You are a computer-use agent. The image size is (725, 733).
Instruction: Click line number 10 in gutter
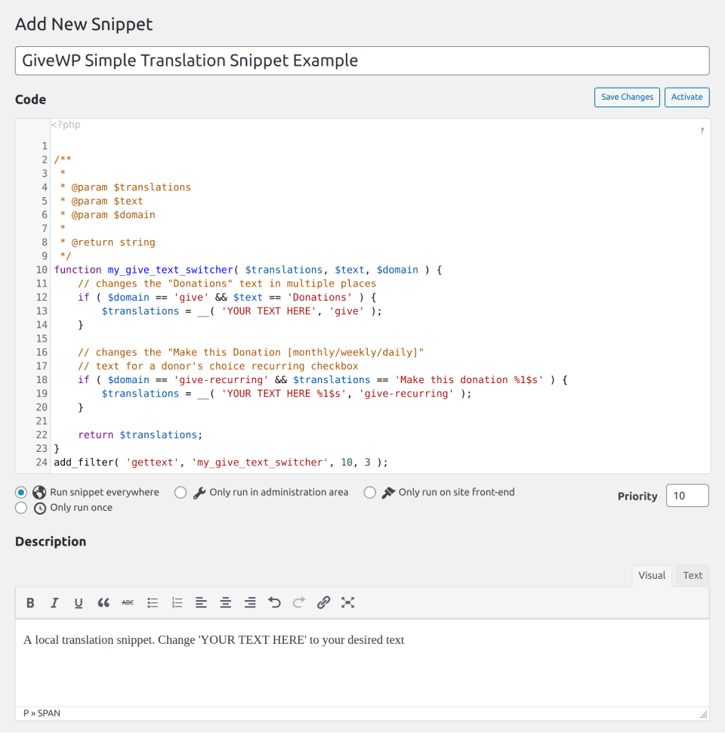point(42,270)
